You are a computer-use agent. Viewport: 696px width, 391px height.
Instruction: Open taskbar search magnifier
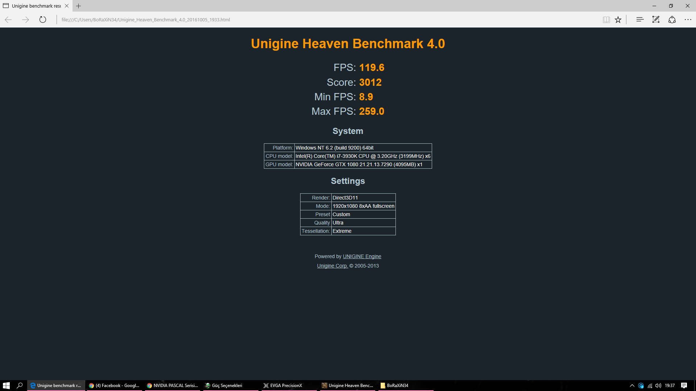[x=20, y=386]
